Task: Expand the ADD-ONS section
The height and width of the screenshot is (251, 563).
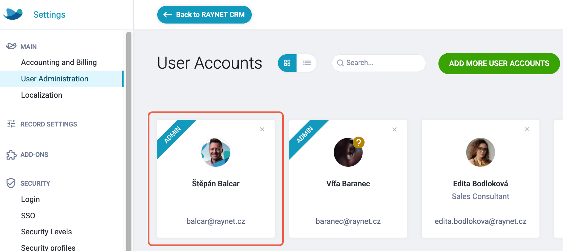Action: point(34,155)
